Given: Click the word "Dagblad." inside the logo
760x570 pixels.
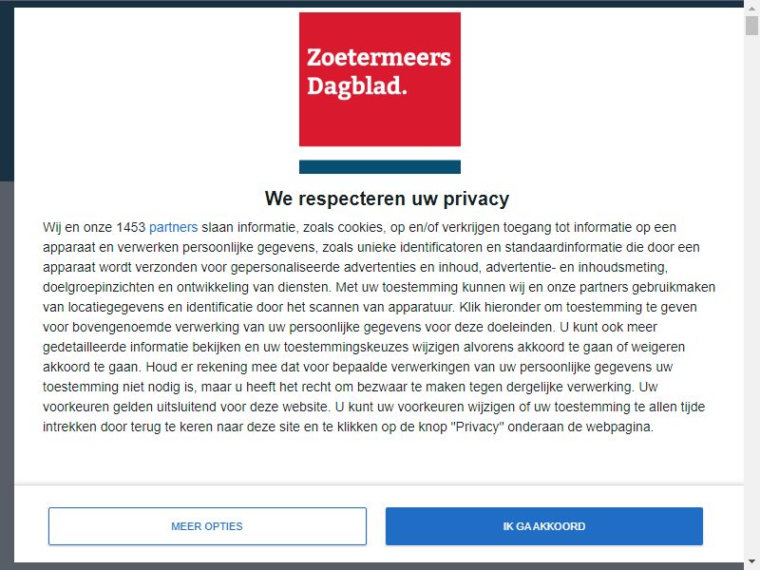Looking at the screenshot, I should (x=357, y=86).
